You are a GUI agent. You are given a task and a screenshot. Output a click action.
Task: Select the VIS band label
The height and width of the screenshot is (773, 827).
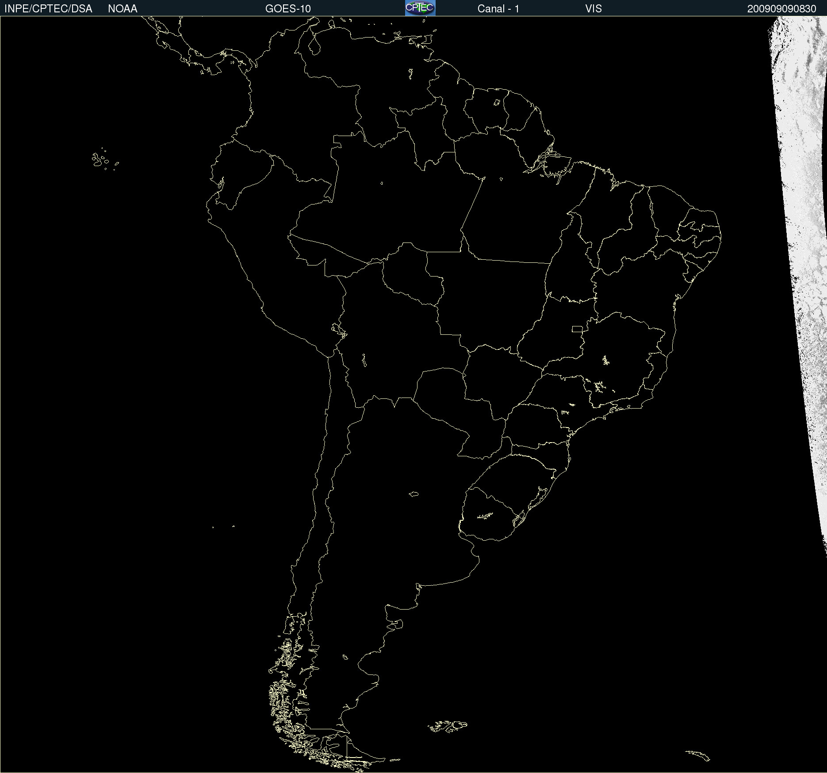[x=593, y=9]
